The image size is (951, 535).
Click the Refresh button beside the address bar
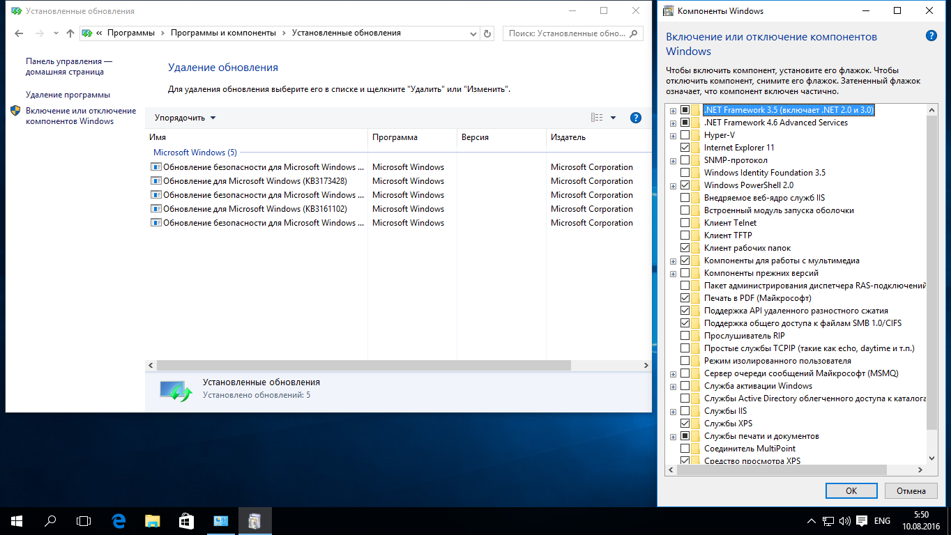(487, 33)
